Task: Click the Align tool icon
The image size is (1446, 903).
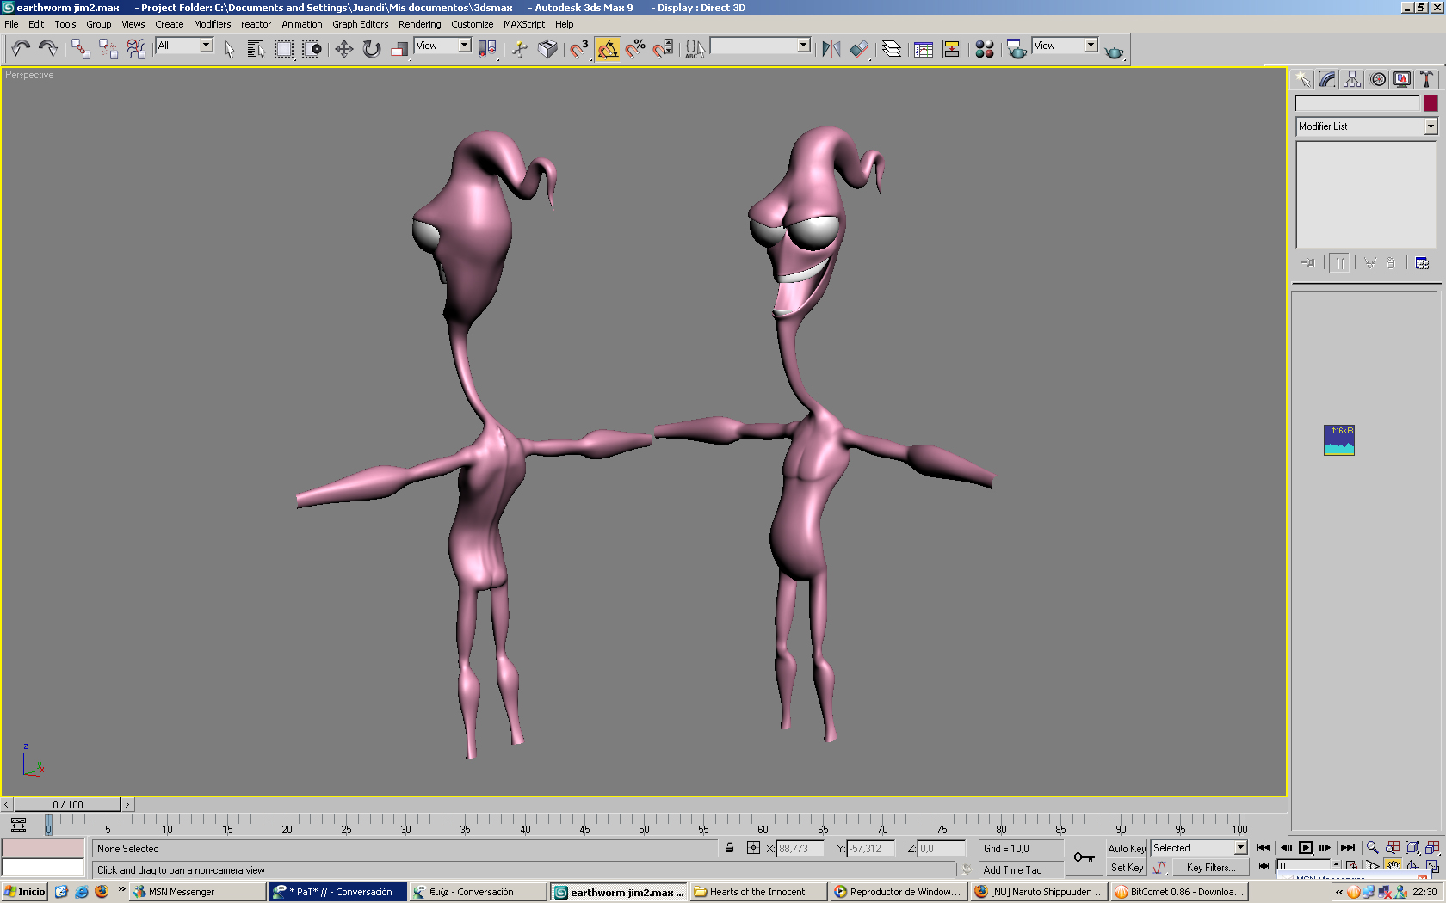Action: (x=859, y=49)
